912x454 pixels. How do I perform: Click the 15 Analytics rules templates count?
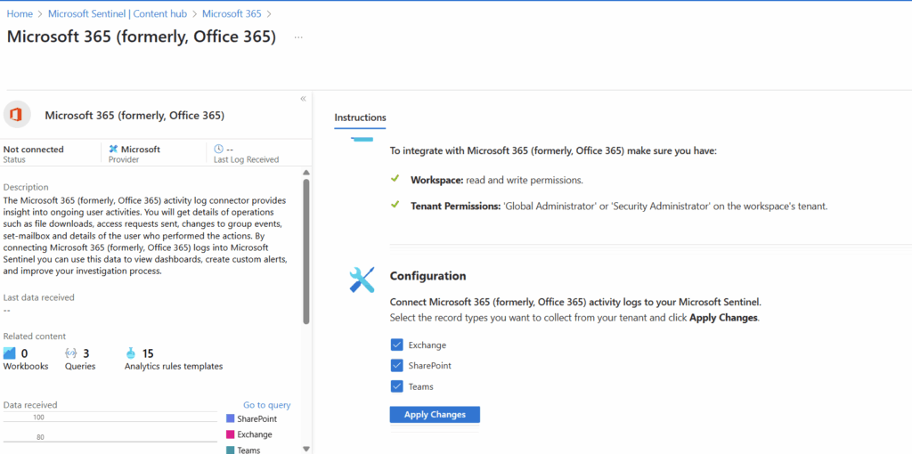click(x=148, y=353)
